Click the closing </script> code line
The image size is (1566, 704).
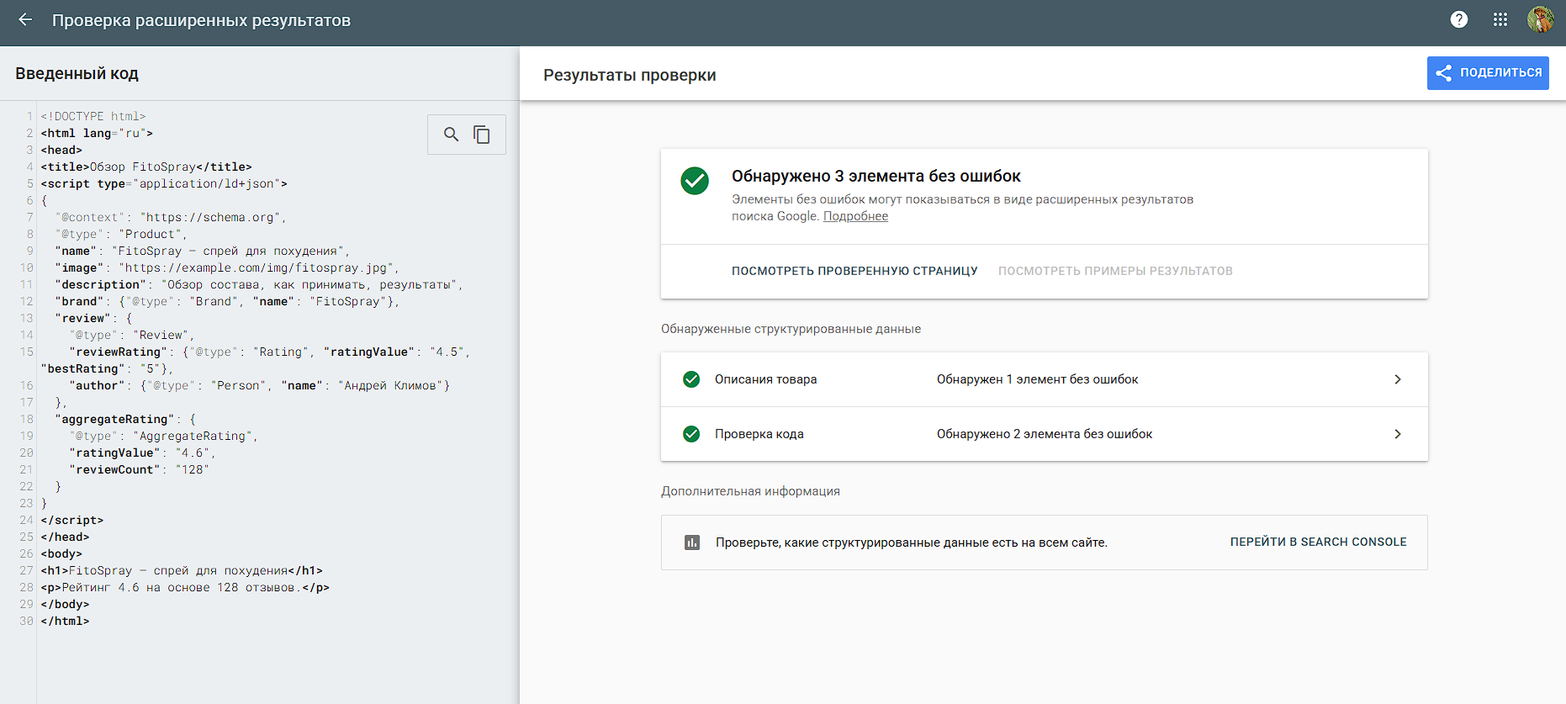pyautogui.click(x=72, y=520)
